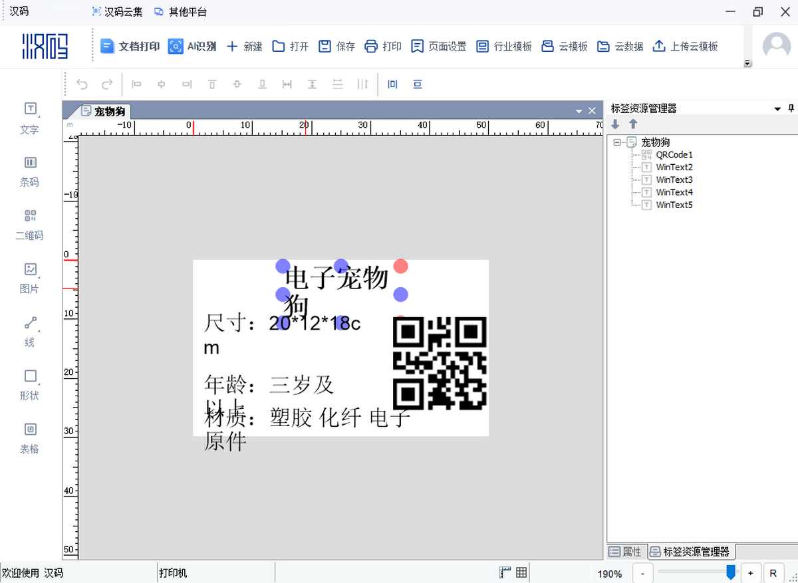The height and width of the screenshot is (583, 798).
Task: Align objects to horizontal center
Action: tap(162, 84)
